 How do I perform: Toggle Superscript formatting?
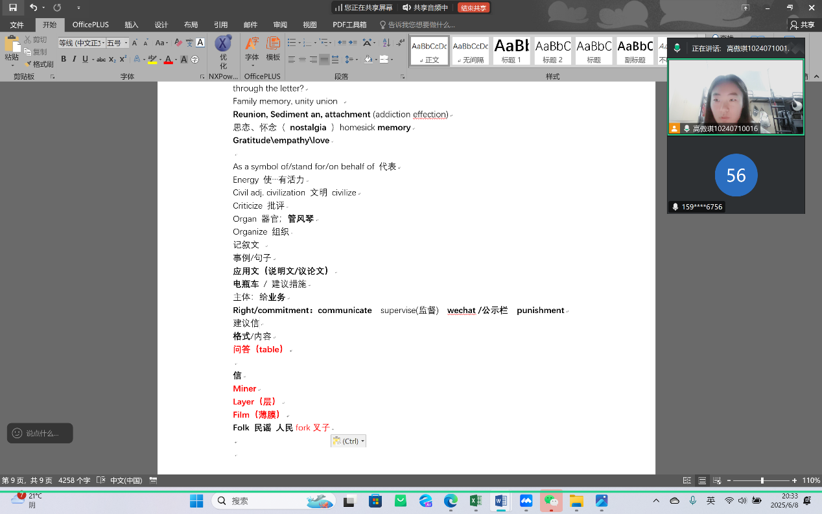pos(123,60)
